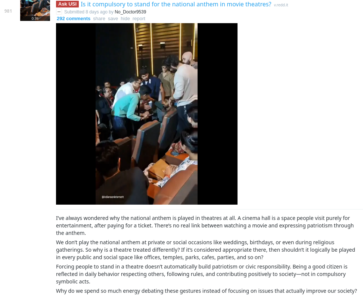363x298 pixels.
Task: Open user profile No_Doctor9539
Action: [x=130, y=12]
